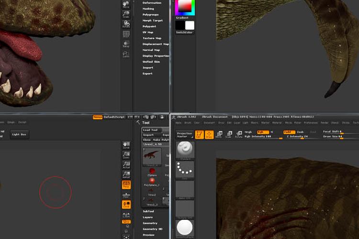
Task: Toggle the Transp transparency icon
Action: (x=126, y=44)
